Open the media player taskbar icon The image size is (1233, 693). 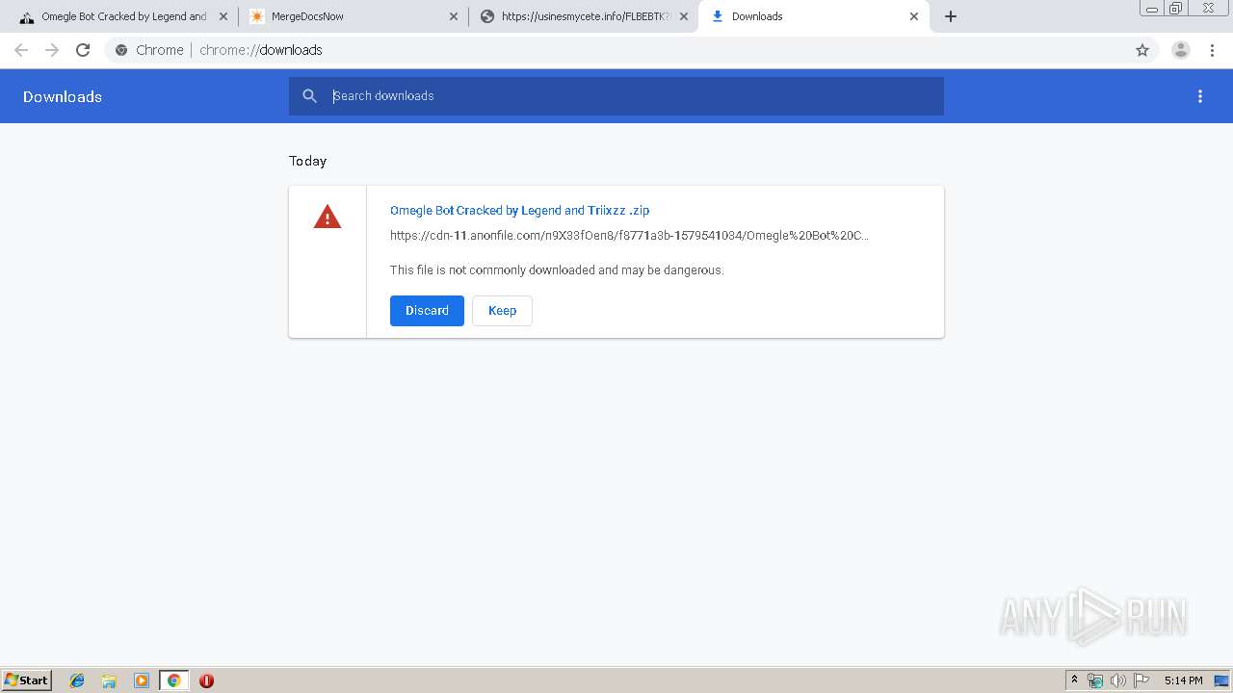pyautogui.click(x=142, y=680)
